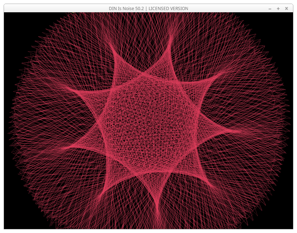297x233 pixels.
Task: Click the bottommost tip of the red star
Action: (158, 213)
